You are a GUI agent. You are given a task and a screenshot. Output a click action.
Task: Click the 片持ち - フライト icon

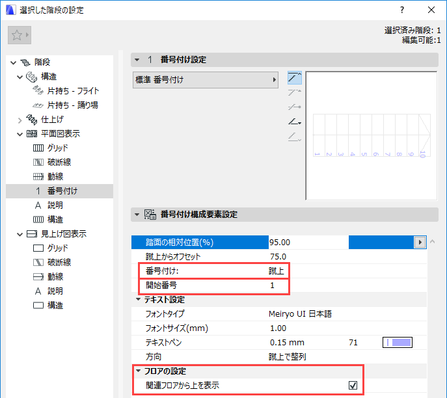[38, 90]
